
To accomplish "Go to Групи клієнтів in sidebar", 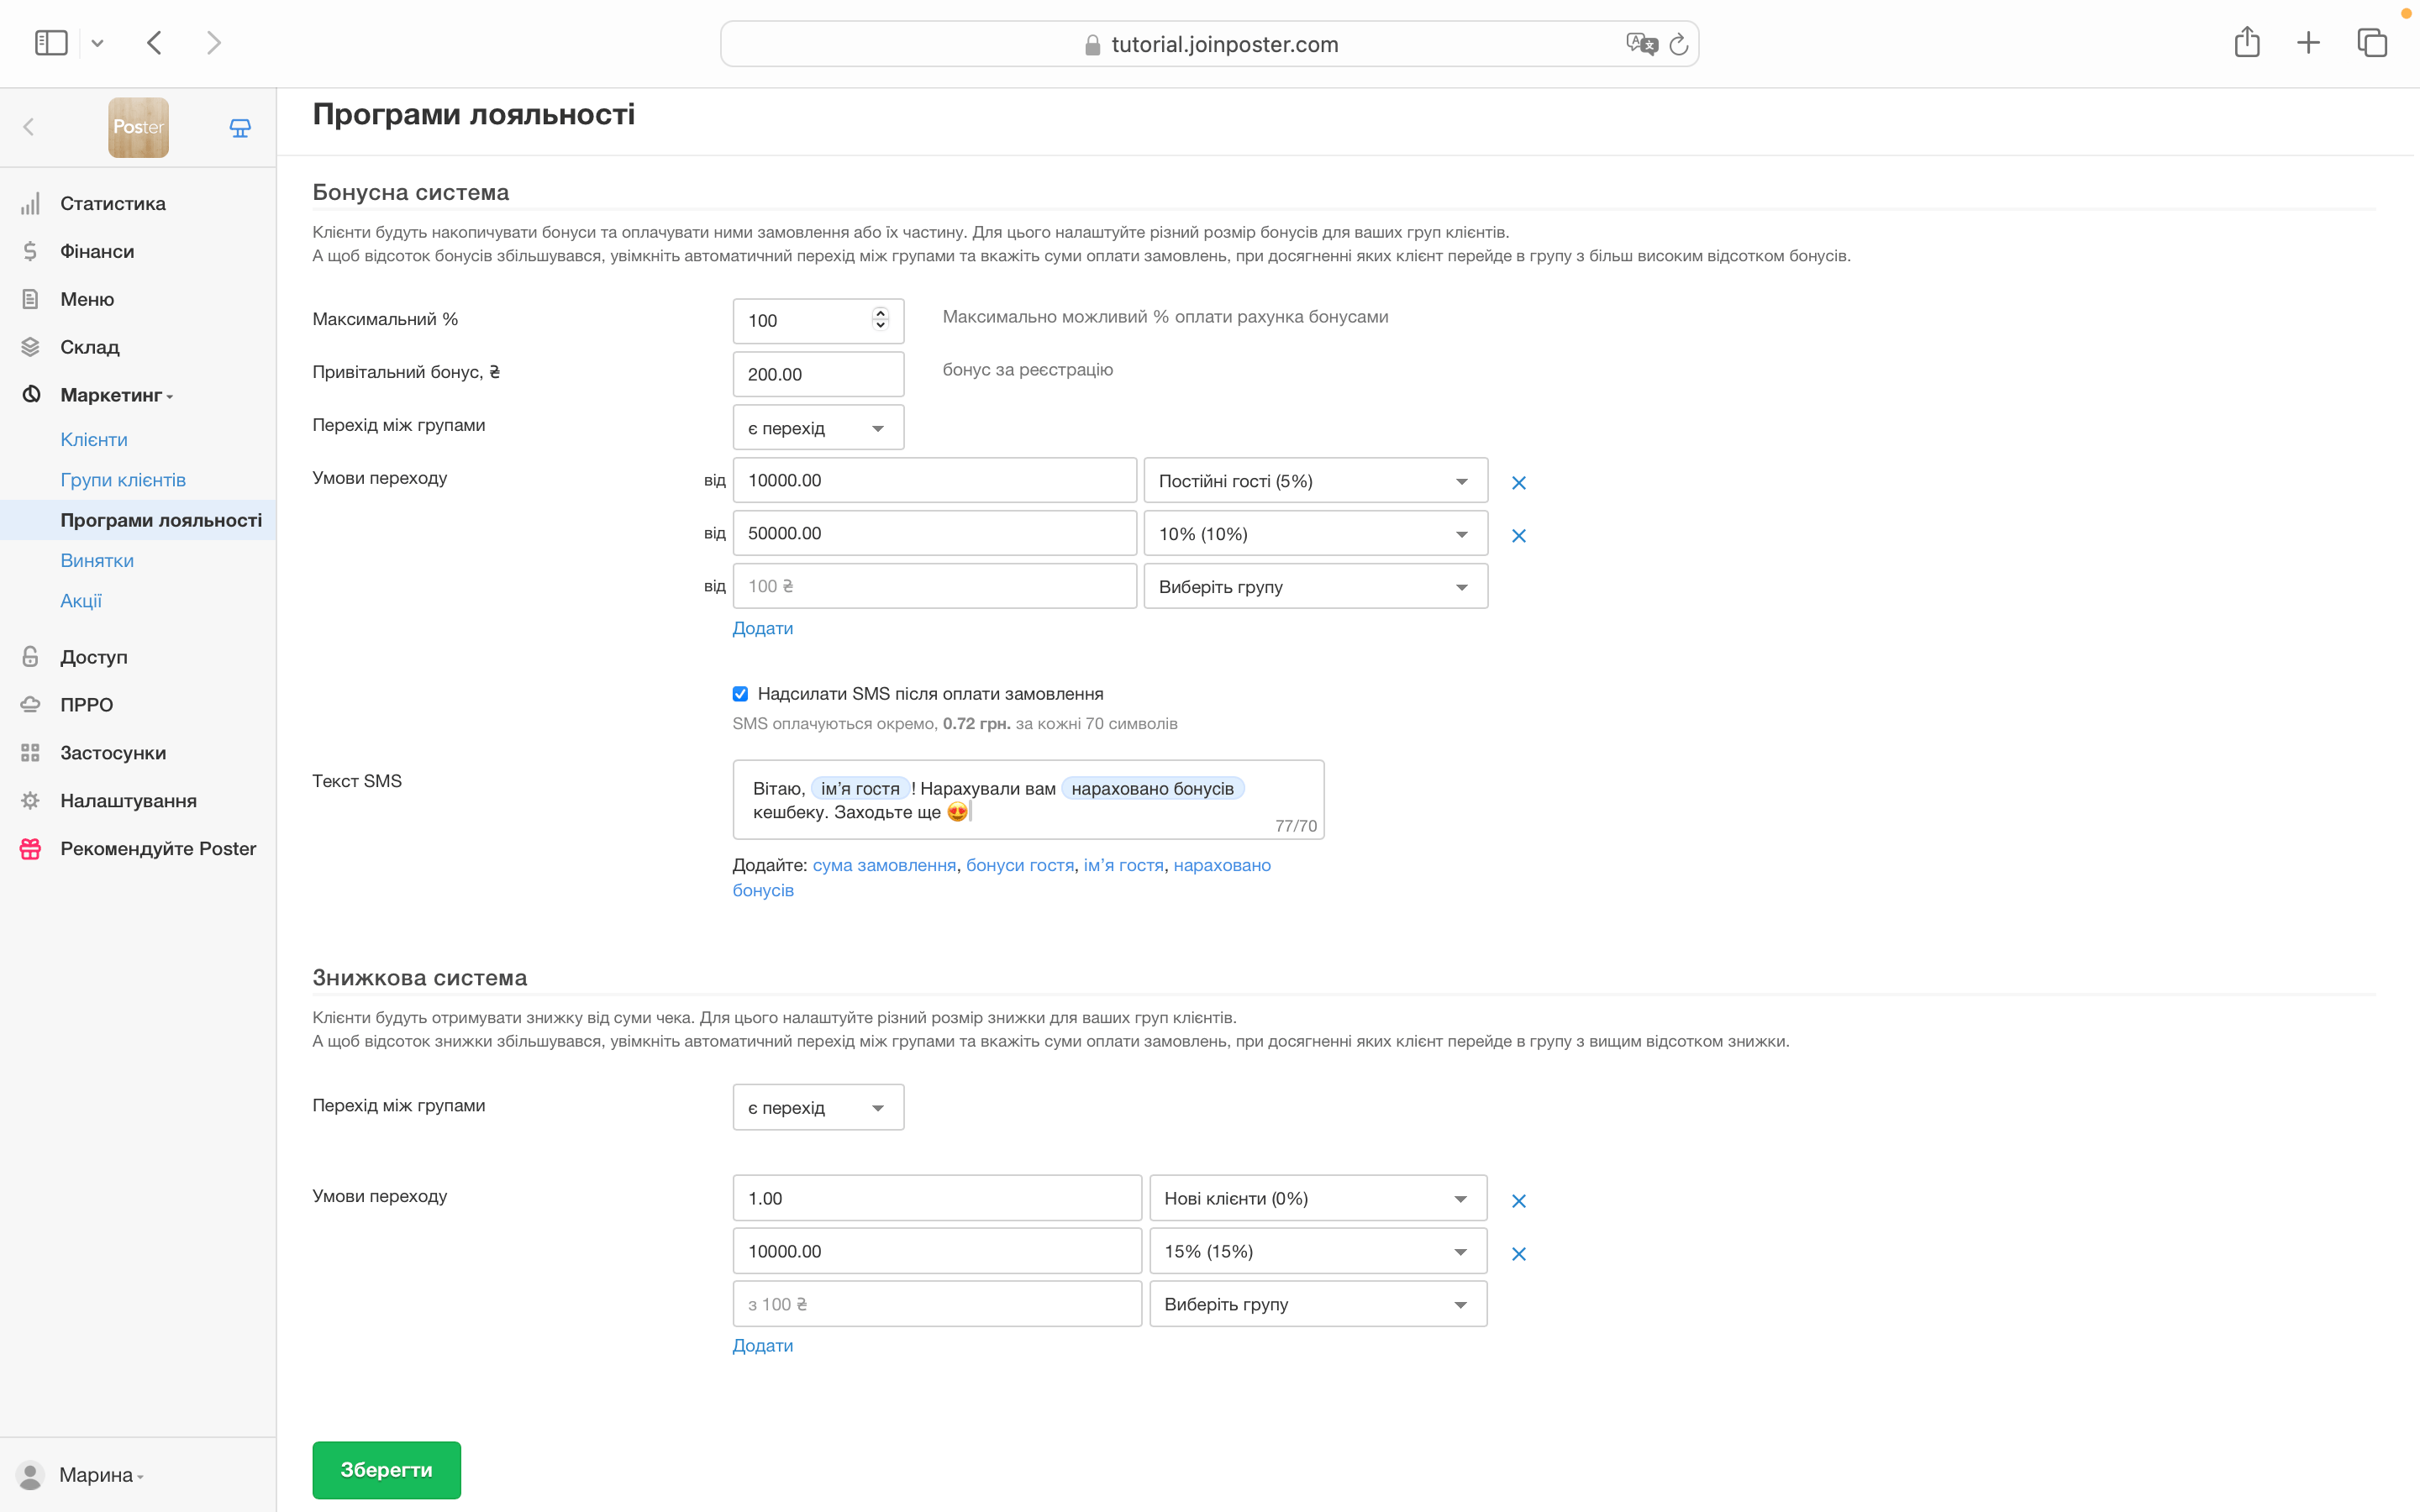I will (x=123, y=480).
